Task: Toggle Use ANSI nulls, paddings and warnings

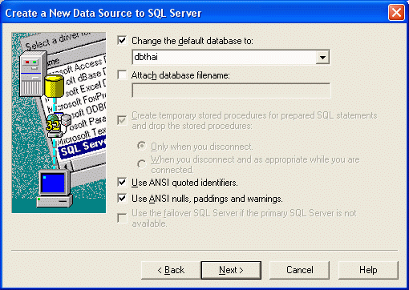Action: point(122,199)
